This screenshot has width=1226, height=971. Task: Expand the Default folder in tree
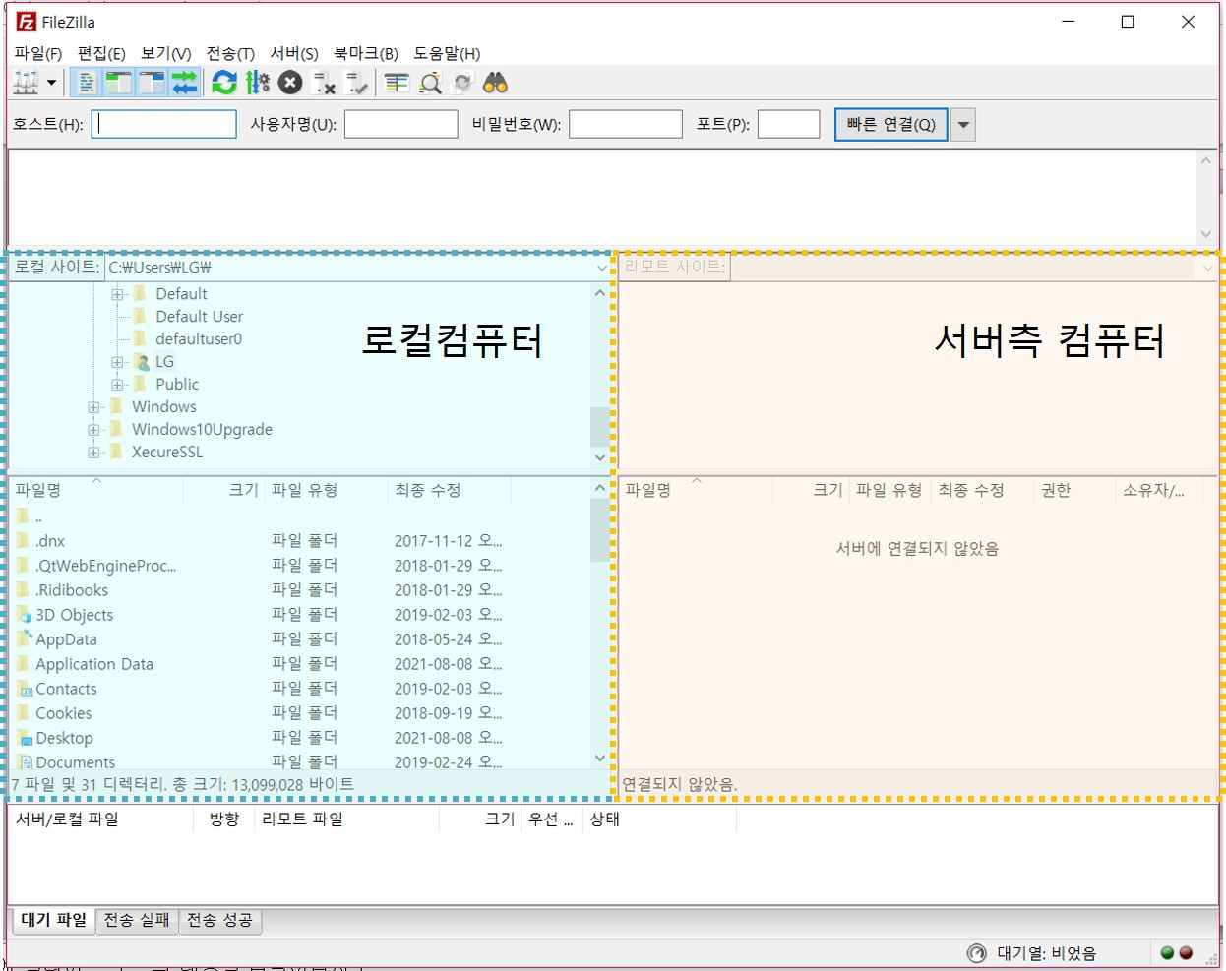pos(117,294)
